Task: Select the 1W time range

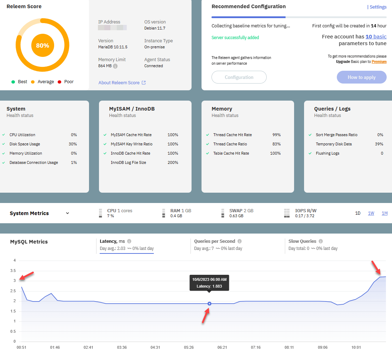Action: [371, 213]
